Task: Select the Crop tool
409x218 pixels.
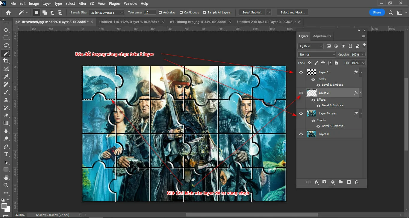Action: pyautogui.click(x=6, y=61)
